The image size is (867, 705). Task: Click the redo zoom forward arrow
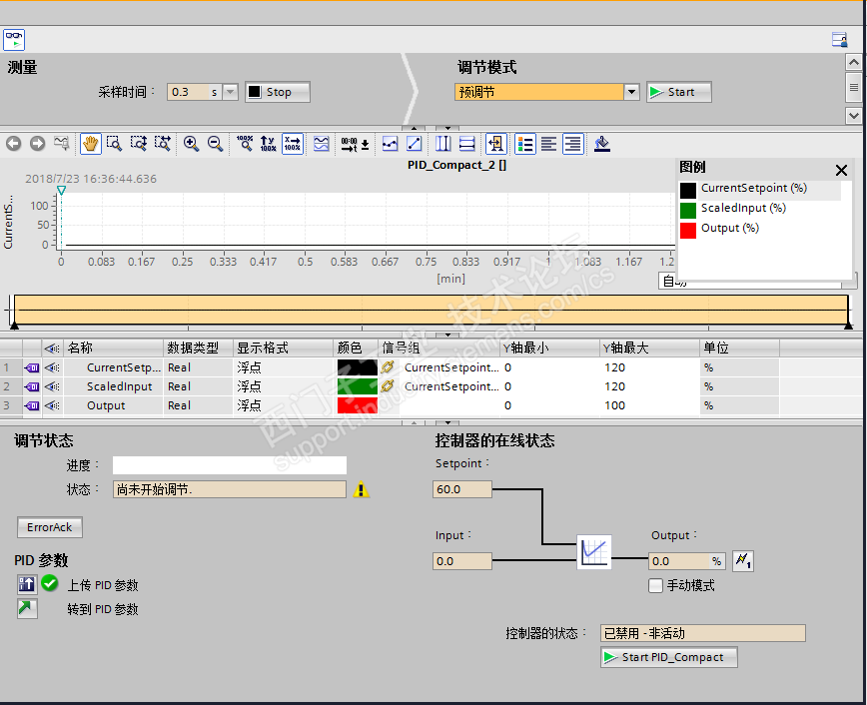coord(38,144)
